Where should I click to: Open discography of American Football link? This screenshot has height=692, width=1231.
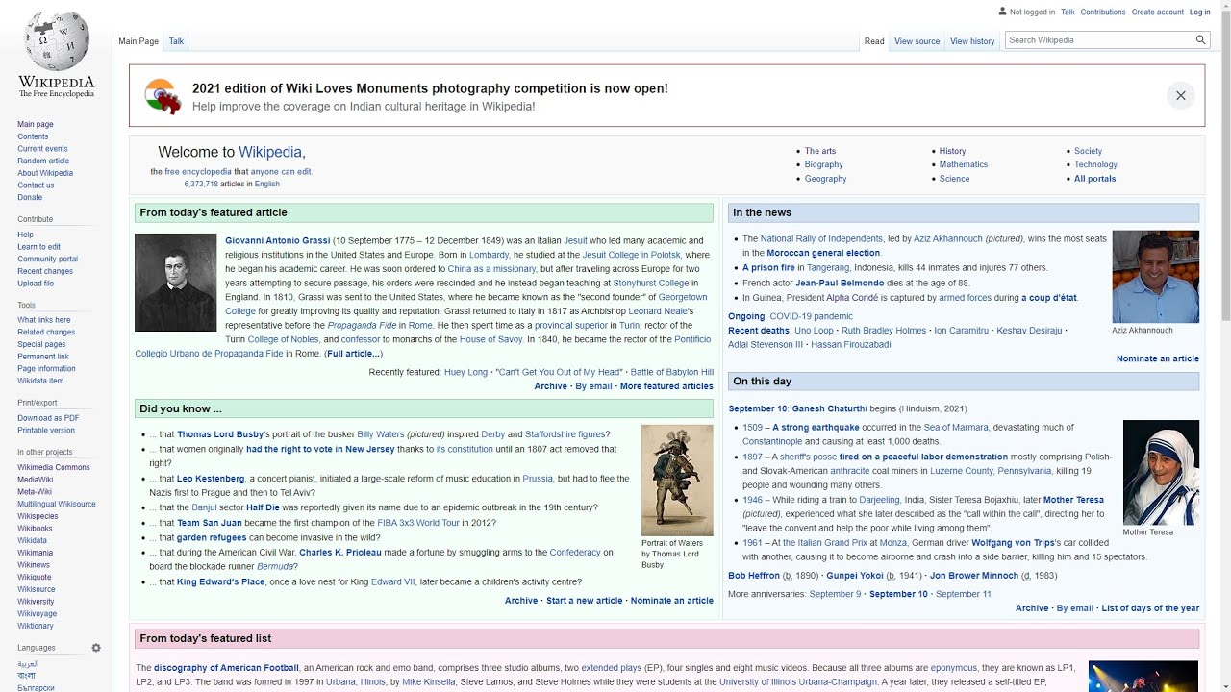pyautogui.click(x=226, y=668)
